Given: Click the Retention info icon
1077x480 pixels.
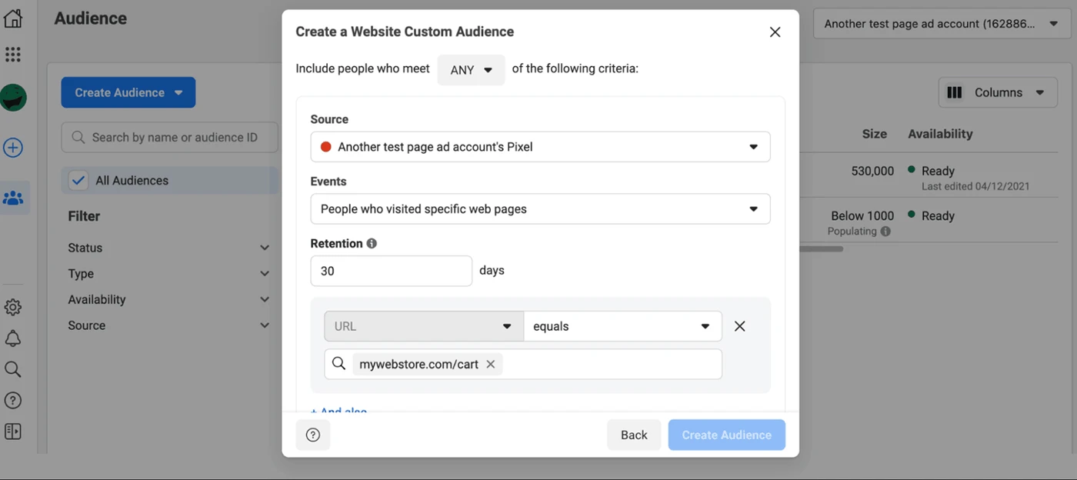Looking at the screenshot, I should pos(372,244).
